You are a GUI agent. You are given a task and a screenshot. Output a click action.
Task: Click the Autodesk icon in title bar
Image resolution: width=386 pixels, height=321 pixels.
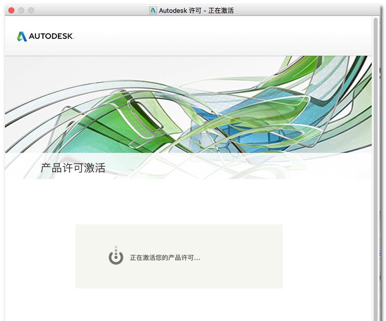coord(153,10)
